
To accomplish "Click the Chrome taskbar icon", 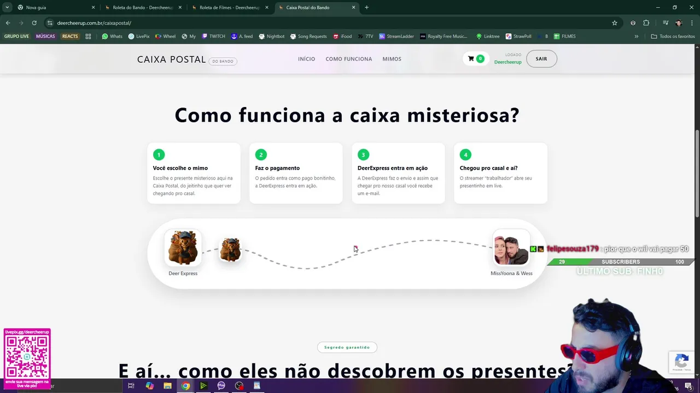I will coord(185,386).
